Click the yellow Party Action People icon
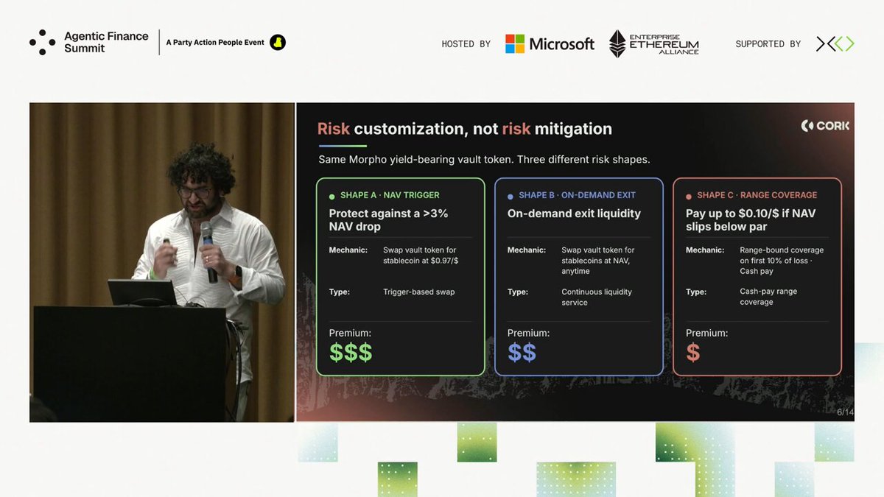This screenshot has height=497, width=884. (277, 43)
